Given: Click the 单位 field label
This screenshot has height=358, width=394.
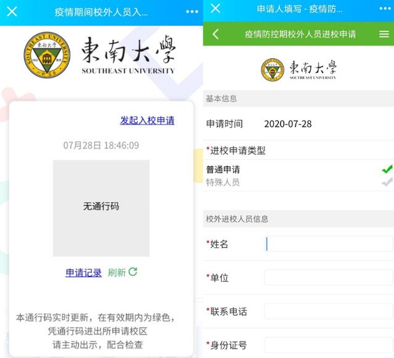Looking at the screenshot, I should pos(219,278).
